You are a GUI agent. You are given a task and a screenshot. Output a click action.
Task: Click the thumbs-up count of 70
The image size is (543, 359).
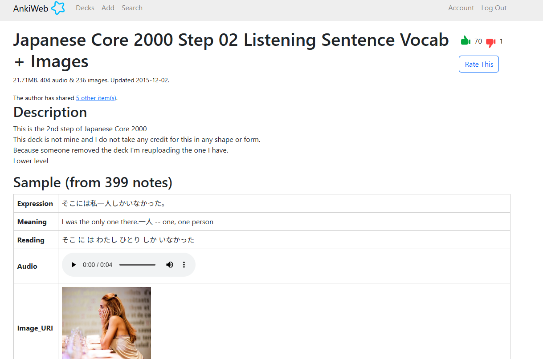pyautogui.click(x=478, y=41)
